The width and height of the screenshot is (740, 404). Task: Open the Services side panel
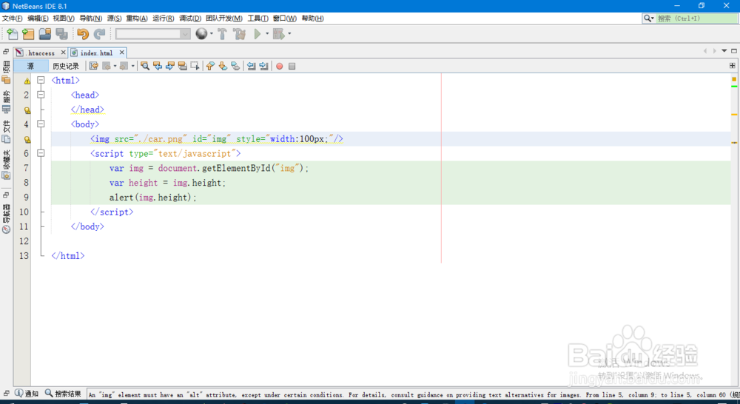pos(6,102)
